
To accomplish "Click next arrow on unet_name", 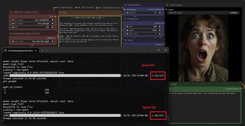I will click(x=53, y=42).
